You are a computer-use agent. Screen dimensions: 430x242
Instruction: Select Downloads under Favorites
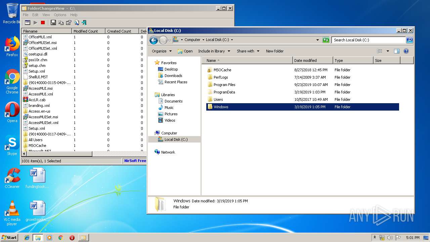coord(170,76)
